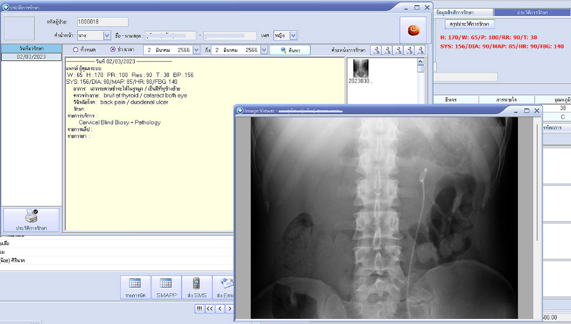The height and width of the screenshot is (324, 571).
Task: Click the !!! navigation button
Action: pyautogui.click(x=199, y=309)
